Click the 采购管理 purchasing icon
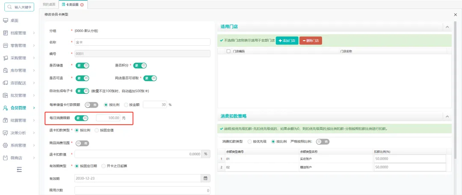 coord(5,58)
